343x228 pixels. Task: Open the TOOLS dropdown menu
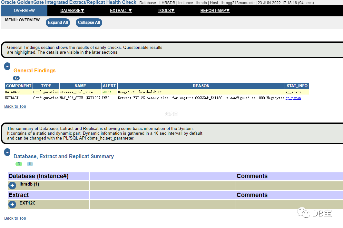coord(166,11)
